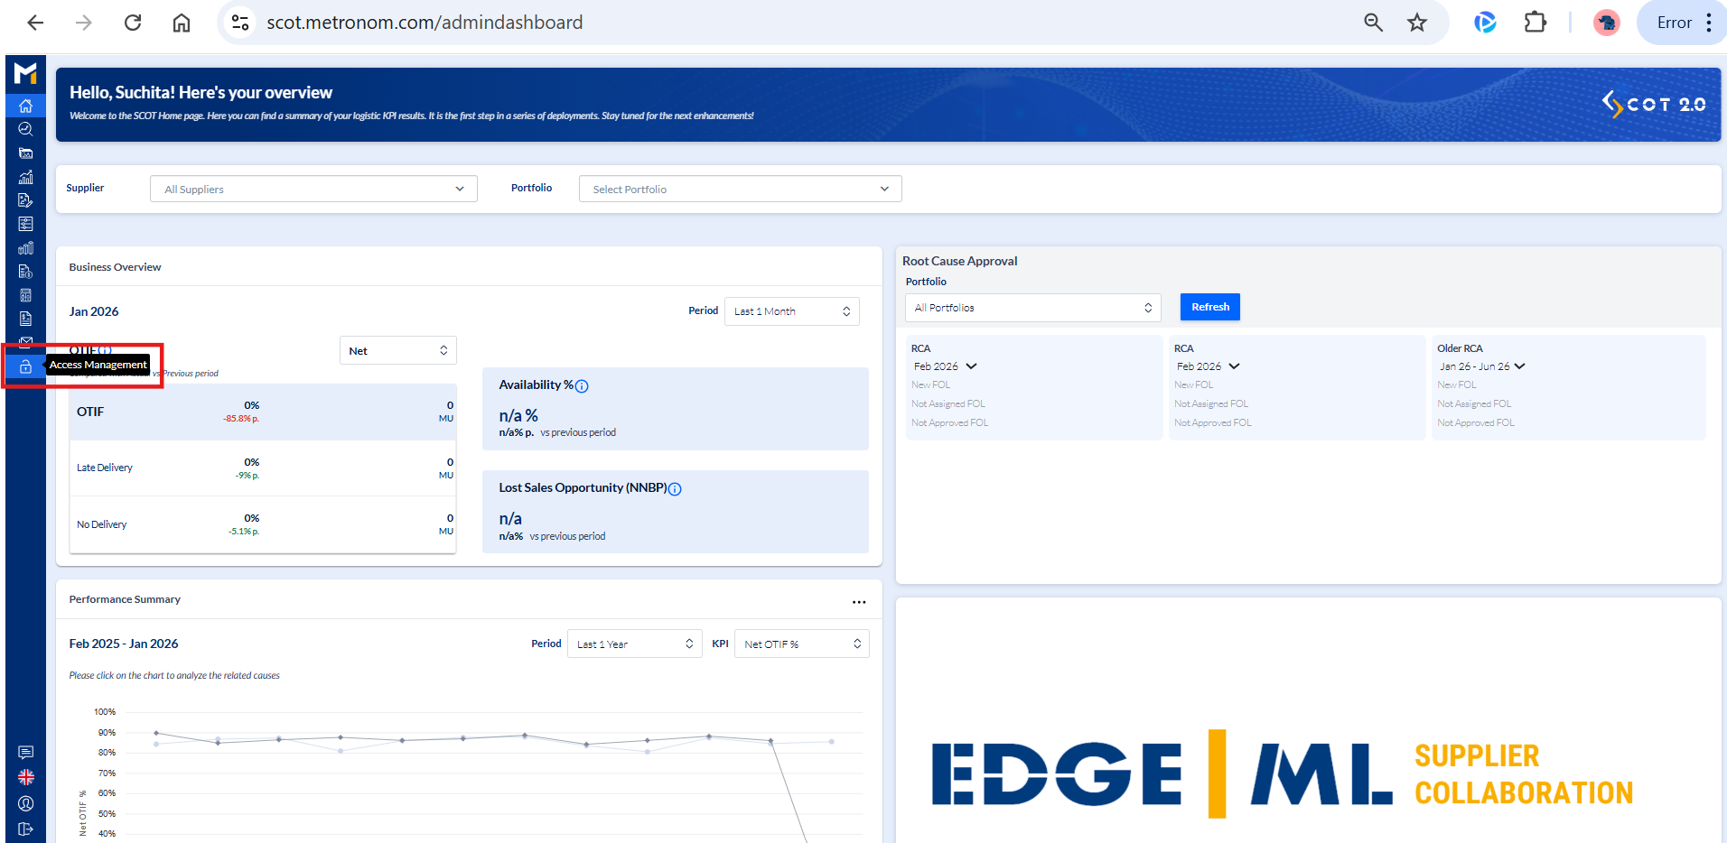Open Access Management lock icon in sidebar
Viewport: 1727px width, 843px height.
click(25, 366)
